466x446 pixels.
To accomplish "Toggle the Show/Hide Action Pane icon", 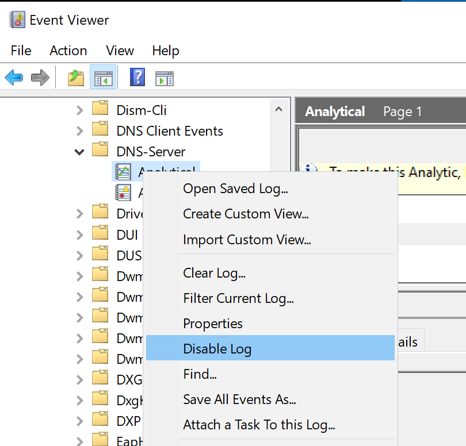I will (165, 77).
